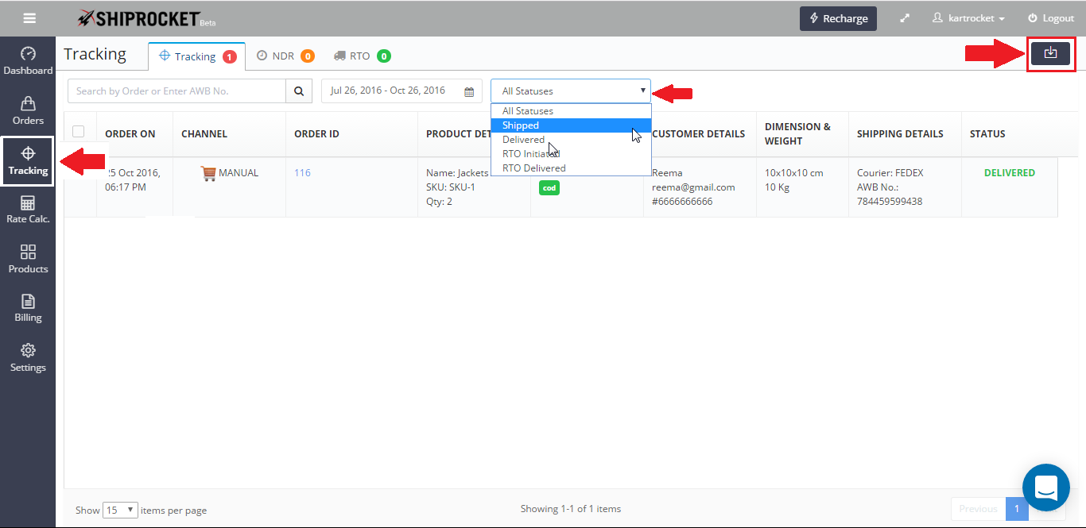Open the hamburger menu icon

(29, 18)
